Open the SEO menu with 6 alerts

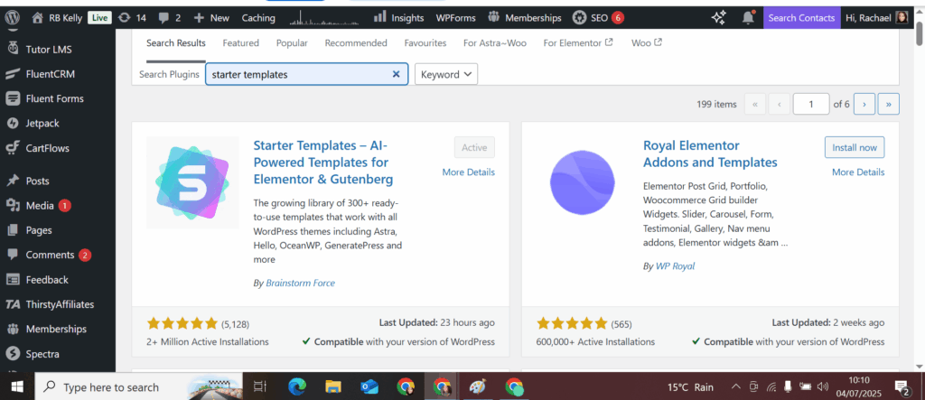pyautogui.click(x=598, y=18)
